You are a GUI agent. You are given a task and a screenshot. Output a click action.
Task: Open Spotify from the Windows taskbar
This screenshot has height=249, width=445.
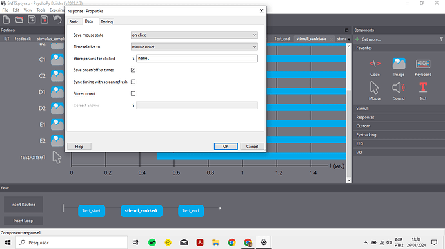152,243
